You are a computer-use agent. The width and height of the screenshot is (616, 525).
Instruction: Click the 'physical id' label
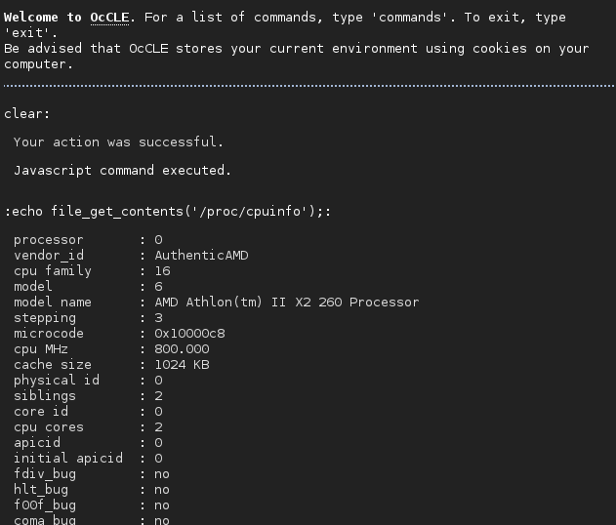pos(57,381)
